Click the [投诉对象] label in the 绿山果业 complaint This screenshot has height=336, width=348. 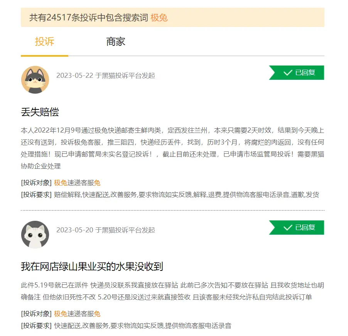coord(36,314)
